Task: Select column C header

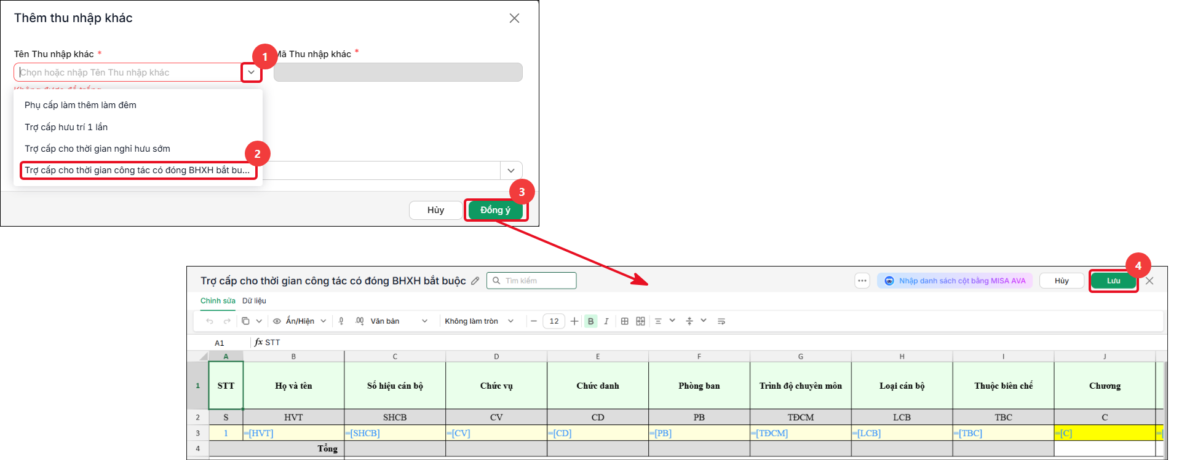Action: 395,356
